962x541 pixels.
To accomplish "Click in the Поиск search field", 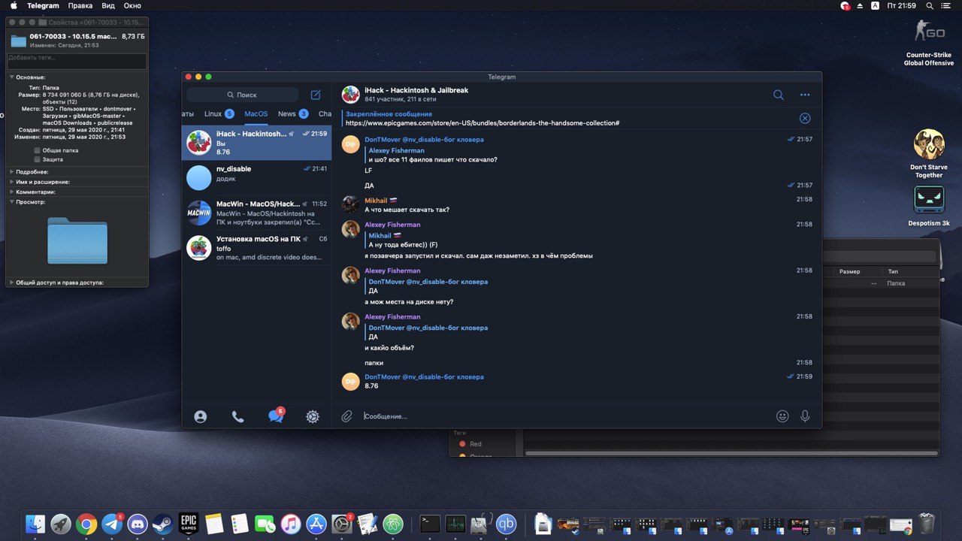I will click(x=242, y=95).
